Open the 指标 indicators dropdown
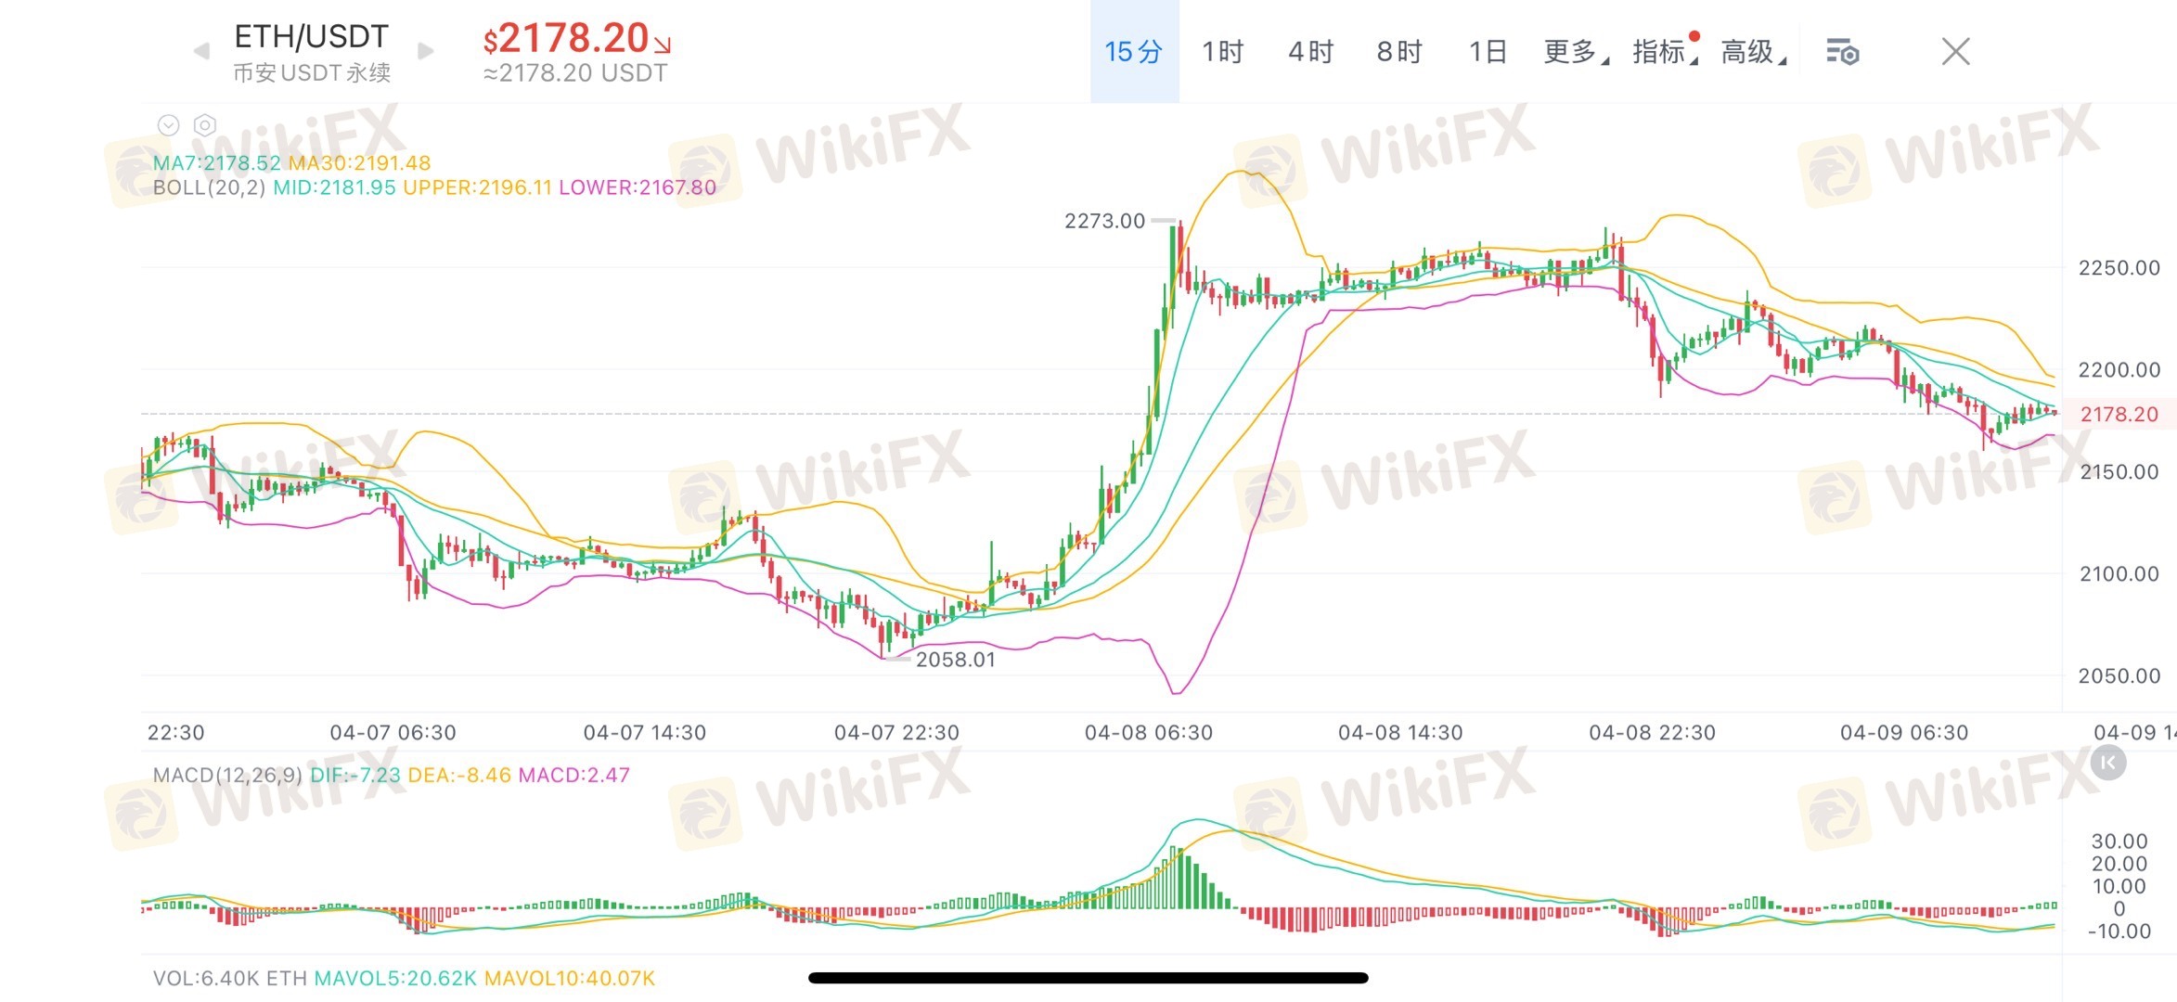The height and width of the screenshot is (1002, 2177). 1665,52
